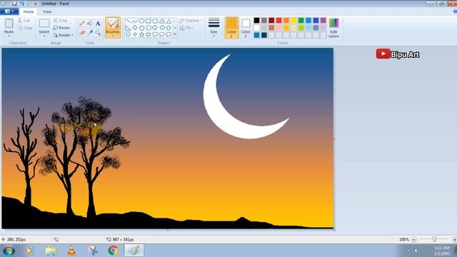Open VLC media player from the taskbar
The width and height of the screenshot is (457, 257).
click(x=71, y=251)
